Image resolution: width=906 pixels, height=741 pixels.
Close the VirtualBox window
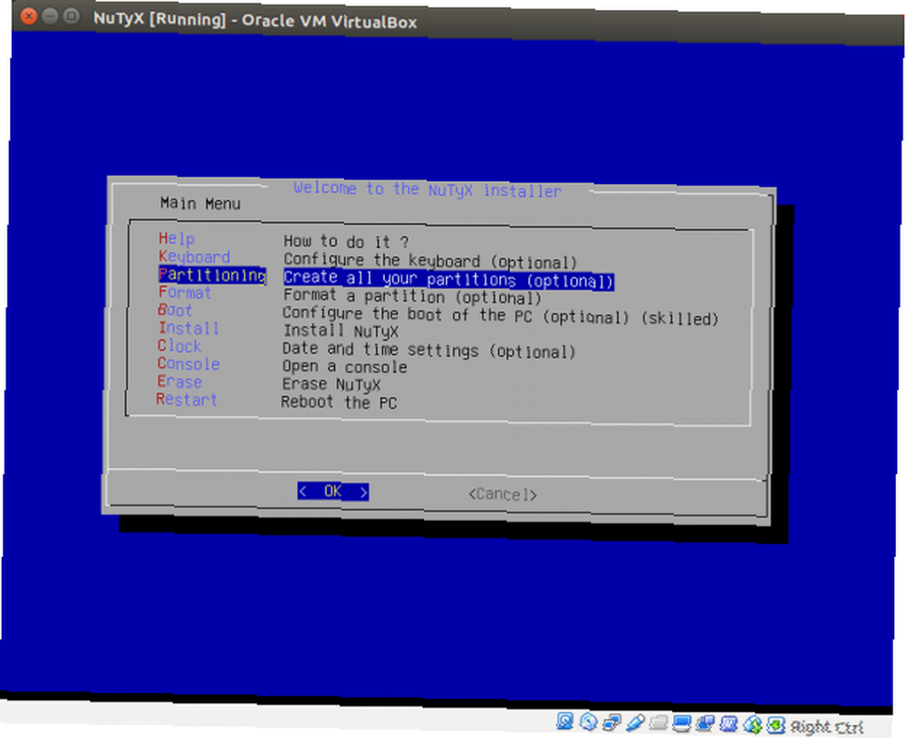(x=28, y=15)
